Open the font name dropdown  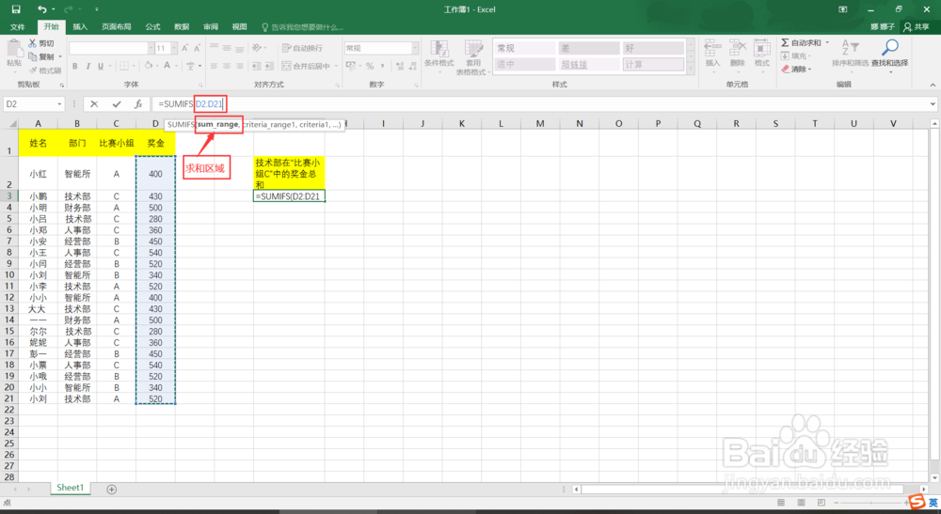(x=151, y=48)
